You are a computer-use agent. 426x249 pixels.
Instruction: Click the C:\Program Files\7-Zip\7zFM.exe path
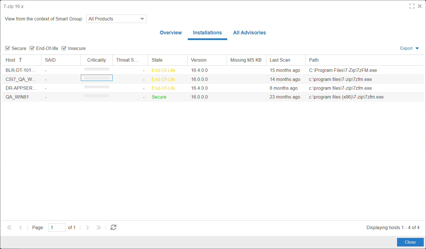coord(343,70)
